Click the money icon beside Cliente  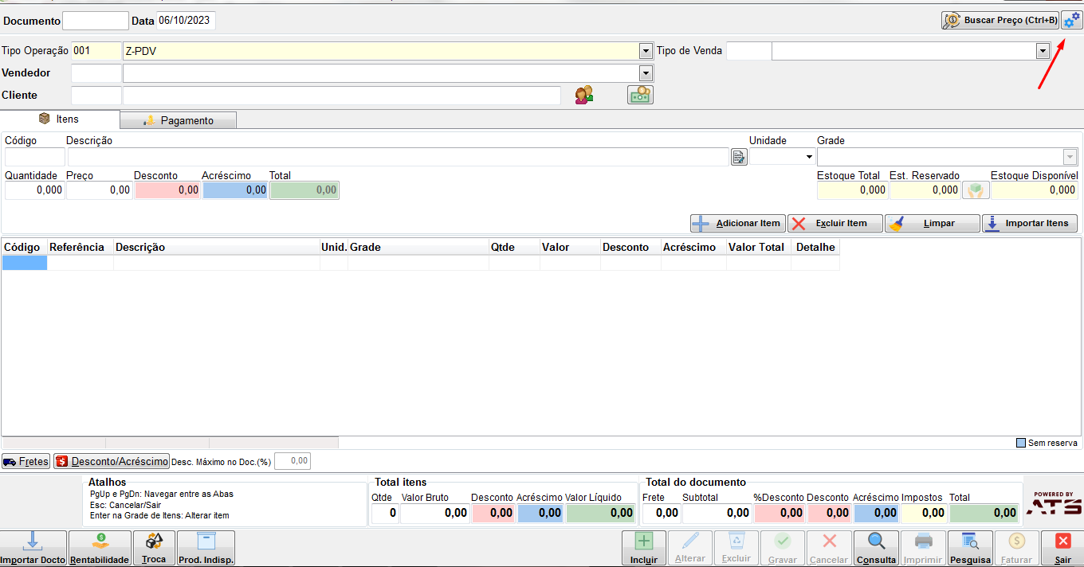640,95
